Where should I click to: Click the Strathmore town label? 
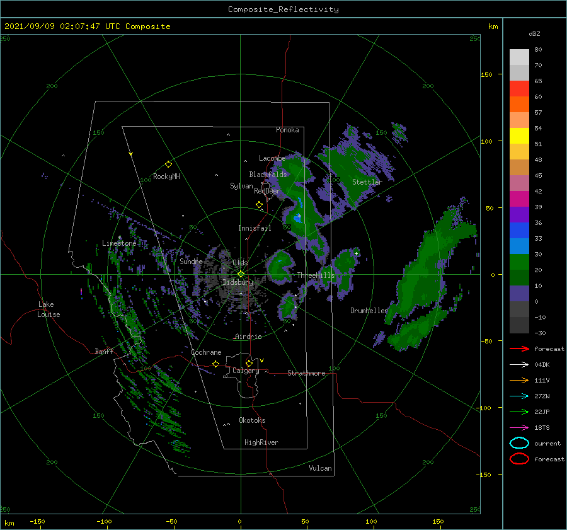click(306, 373)
